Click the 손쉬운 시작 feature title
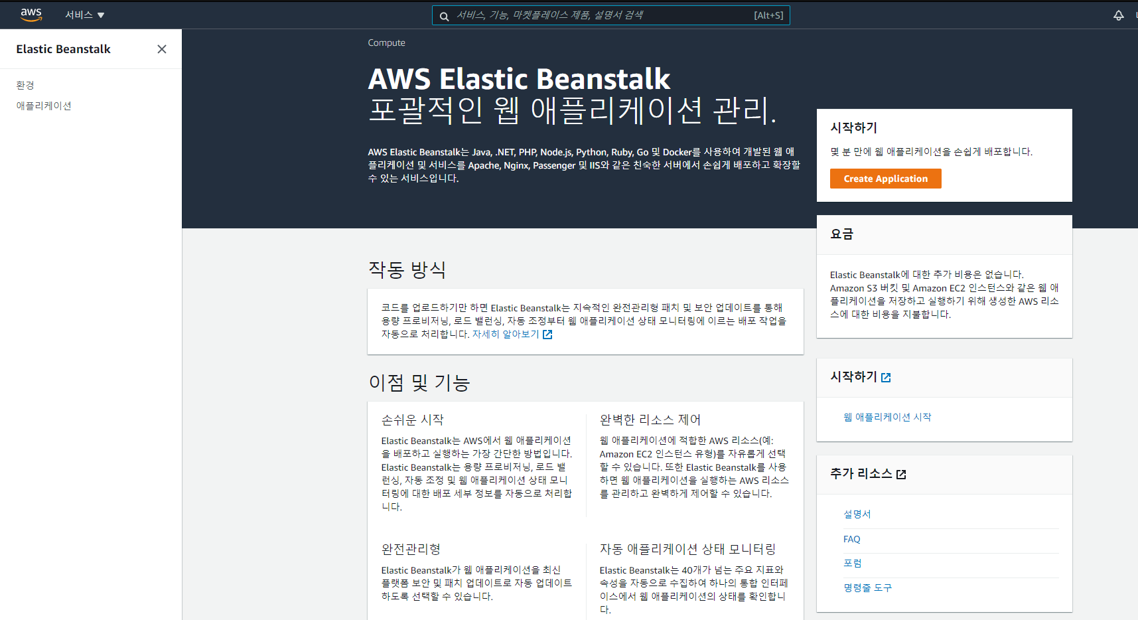 pyautogui.click(x=412, y=420)
